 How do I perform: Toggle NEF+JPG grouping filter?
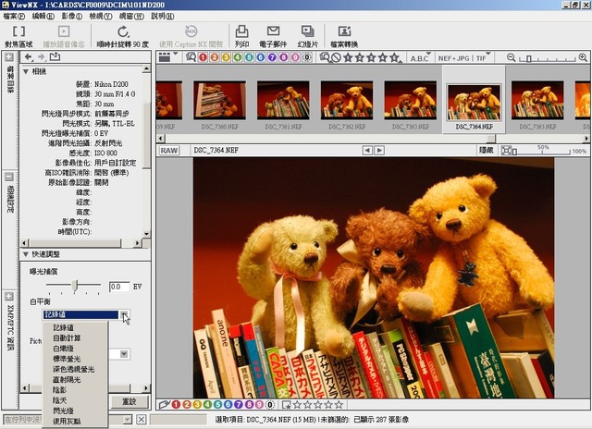tap(453, 58)
